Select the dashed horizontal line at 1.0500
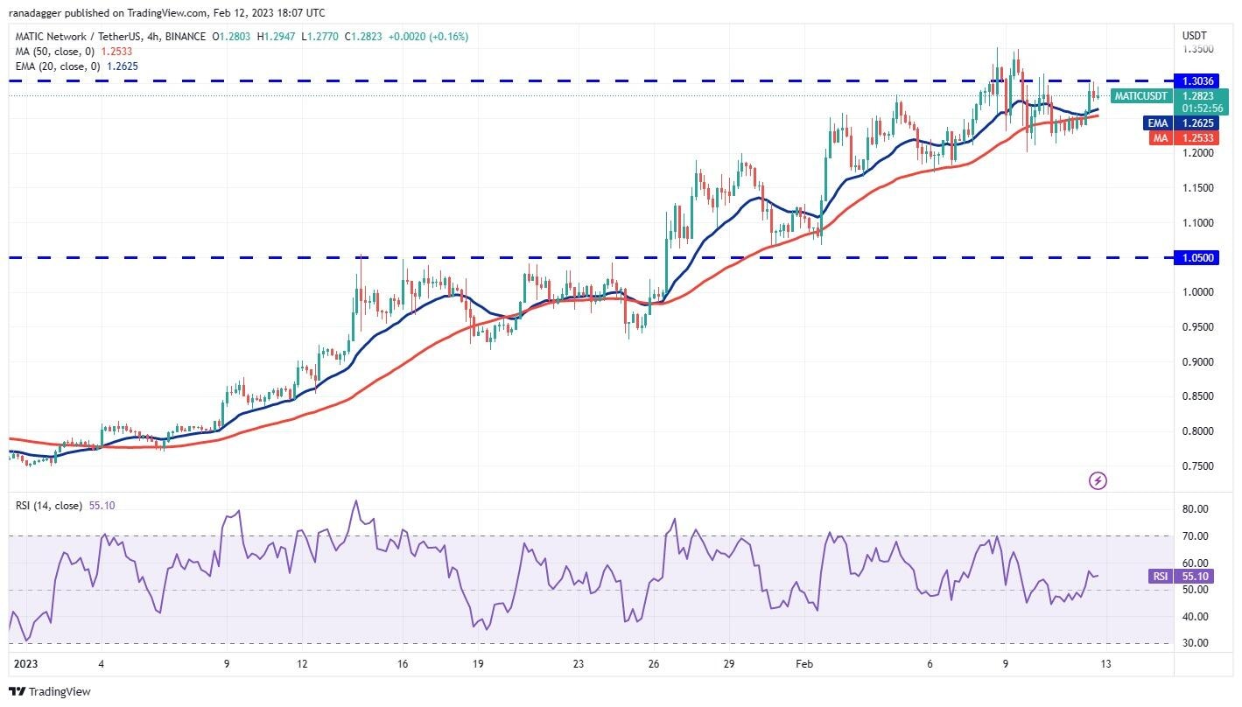 pos(591,258)
